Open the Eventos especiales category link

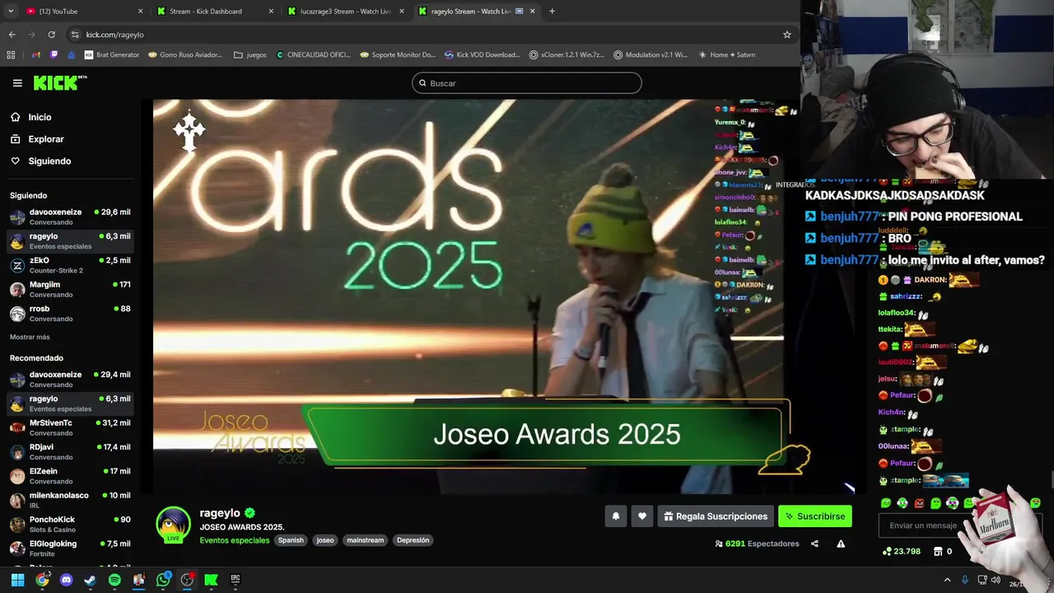(235, 540)
